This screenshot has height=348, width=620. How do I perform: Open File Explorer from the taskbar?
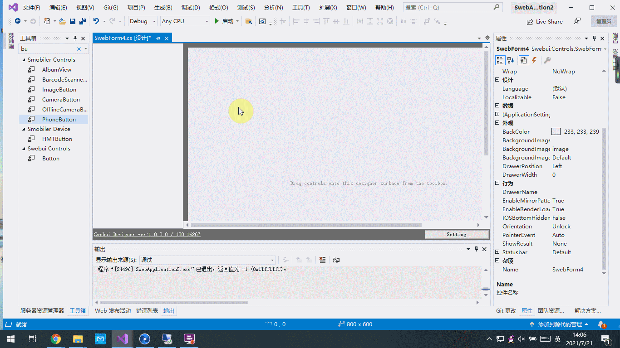pyautogui.click(x=78, y=339)
